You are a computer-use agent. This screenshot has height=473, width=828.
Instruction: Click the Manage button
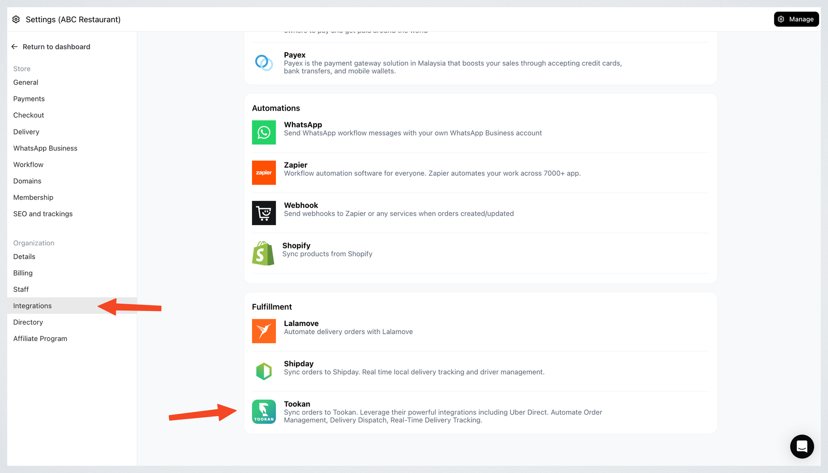796,19
